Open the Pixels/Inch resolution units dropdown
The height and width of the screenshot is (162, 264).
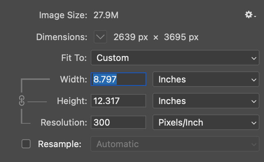tap(206, 122)
